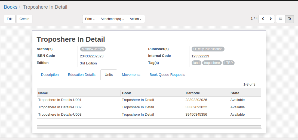Click the Mathew James author tag
Viewport: 298px width, 140px height.
(x=93, y=49)
